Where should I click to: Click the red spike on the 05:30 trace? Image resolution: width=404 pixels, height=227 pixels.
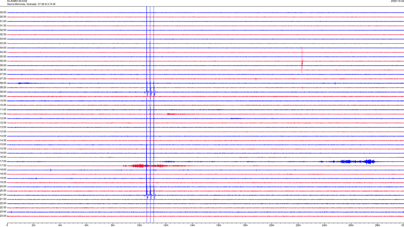click(x=302, y=61)
